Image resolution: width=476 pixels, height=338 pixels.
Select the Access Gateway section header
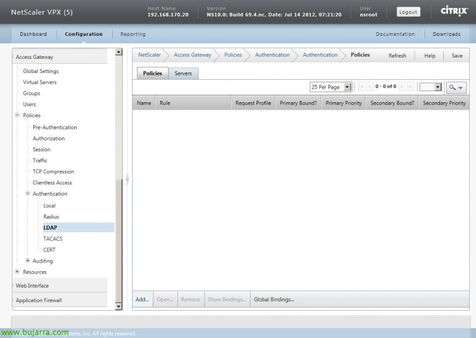pos(59,57)
